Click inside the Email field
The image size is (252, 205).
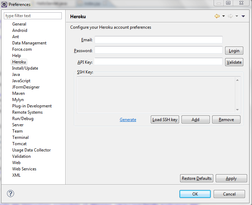pos(158,40)
